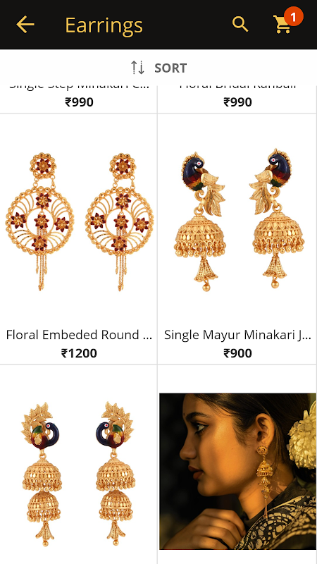The image size is (317, 564).
Task: Tap the red cart badge showing 1
Action: (293, 16)
